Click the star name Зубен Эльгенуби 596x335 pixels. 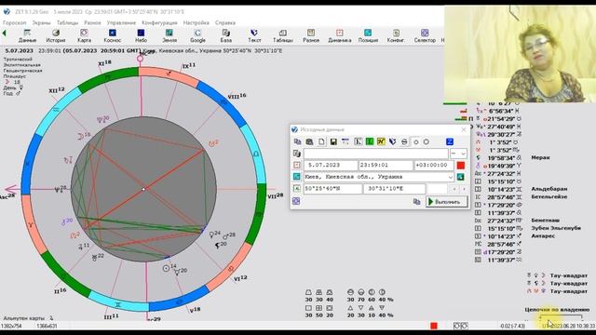(556, 228)
